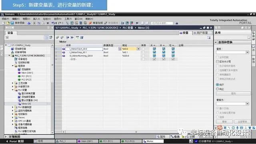This screenshot has height=144, width=256.
Task: Click the first tag table toolbar icon
Action: (x=57, y=38)
